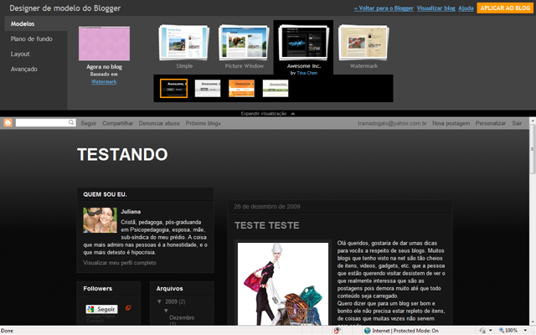Click the APLICAR AO BLOG button
The width and height of the screenshot is (536, 335).
(x=505, y=8)
